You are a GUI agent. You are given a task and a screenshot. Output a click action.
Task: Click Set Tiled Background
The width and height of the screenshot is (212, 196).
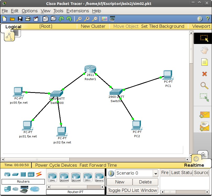[163, 26]
